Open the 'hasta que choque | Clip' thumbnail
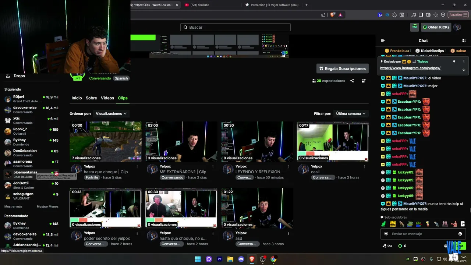 tap(106, 142)
